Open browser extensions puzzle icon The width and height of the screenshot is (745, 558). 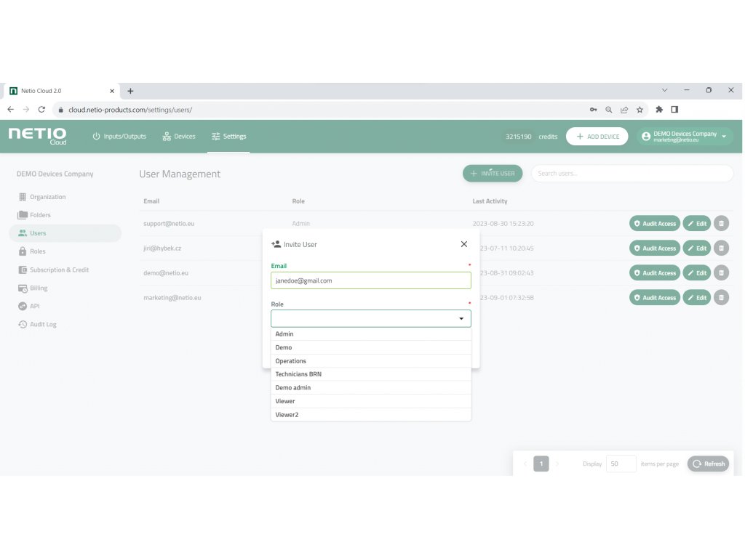[x=659, y=110]
